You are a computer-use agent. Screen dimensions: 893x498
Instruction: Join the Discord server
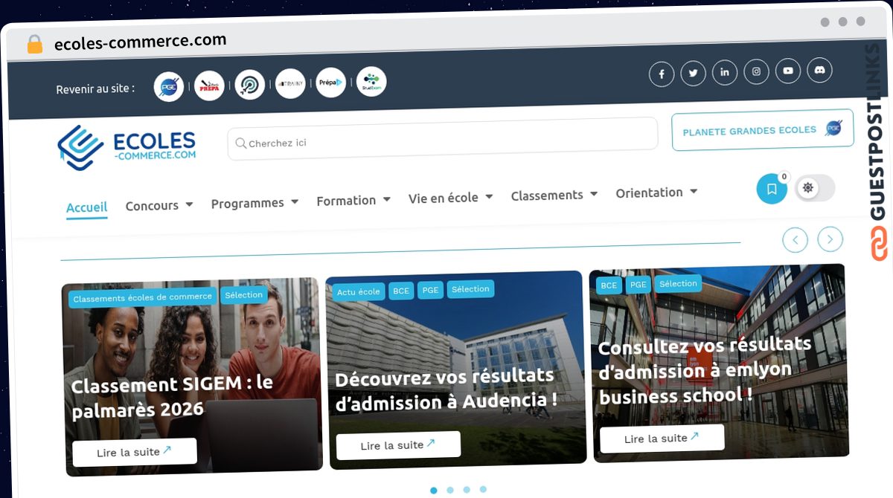coord(819,70)
